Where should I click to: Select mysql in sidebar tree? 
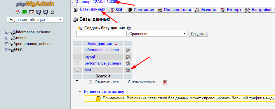tap(21, 38)
